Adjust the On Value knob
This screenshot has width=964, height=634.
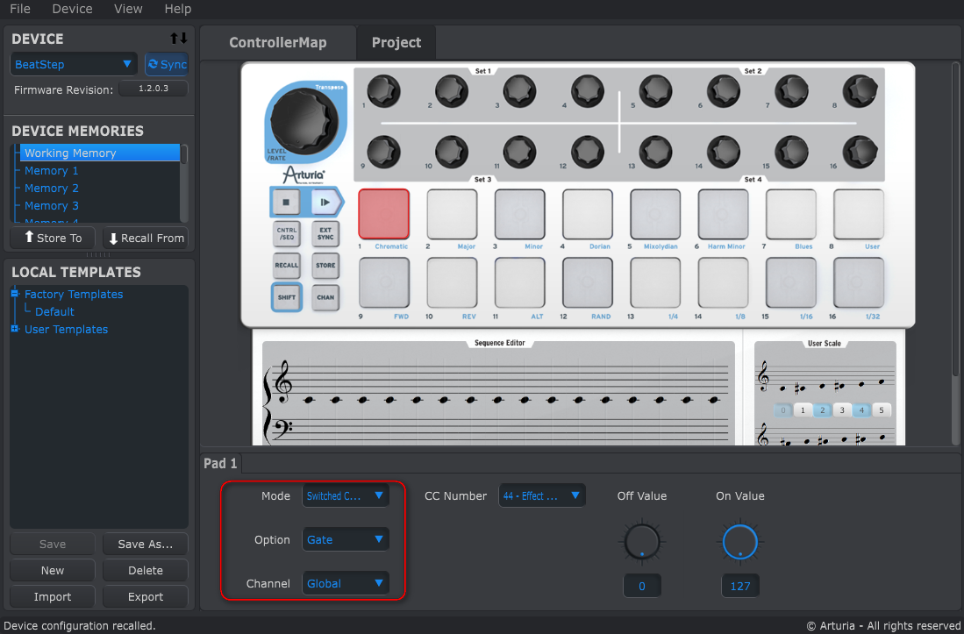point(740,542)
